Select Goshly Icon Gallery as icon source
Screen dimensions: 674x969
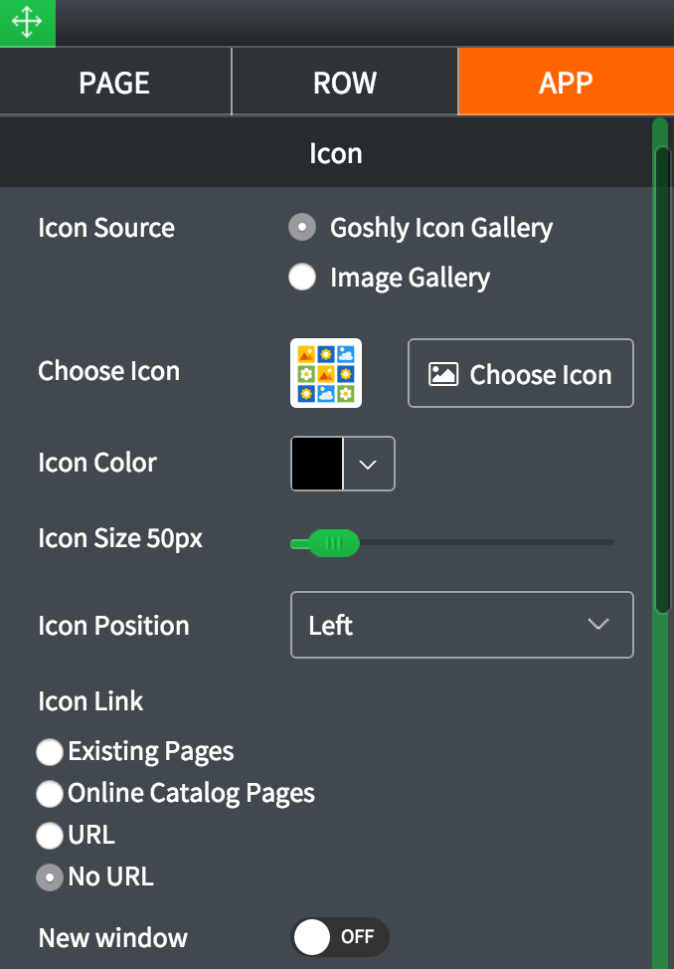[302, 228]
